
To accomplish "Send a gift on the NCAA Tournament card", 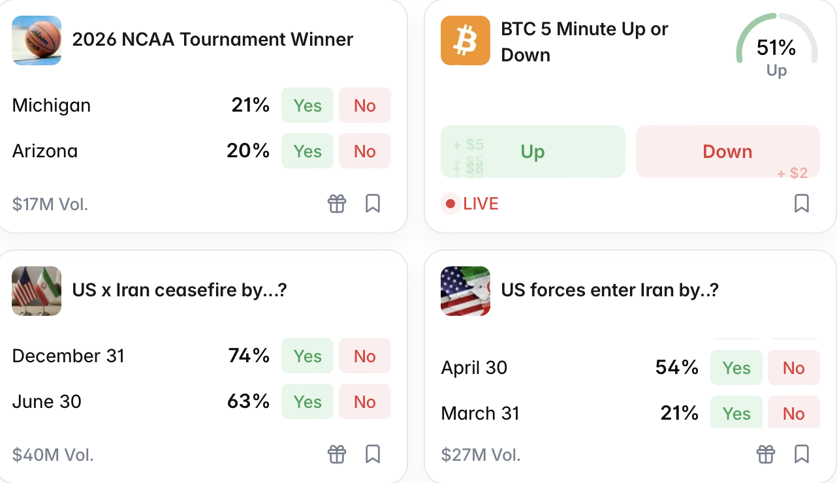I will pyautogui.click(x=337, y=204).
